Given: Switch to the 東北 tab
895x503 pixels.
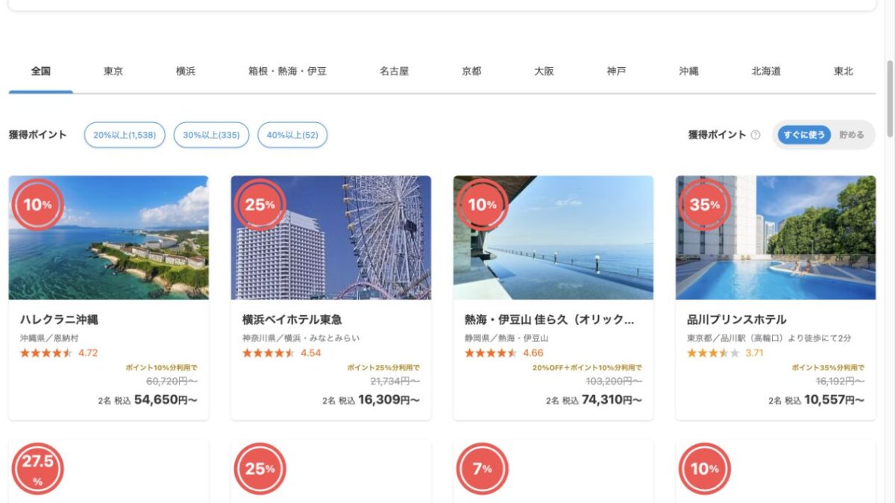Looking at the screenshot, I should pos(844,72).
